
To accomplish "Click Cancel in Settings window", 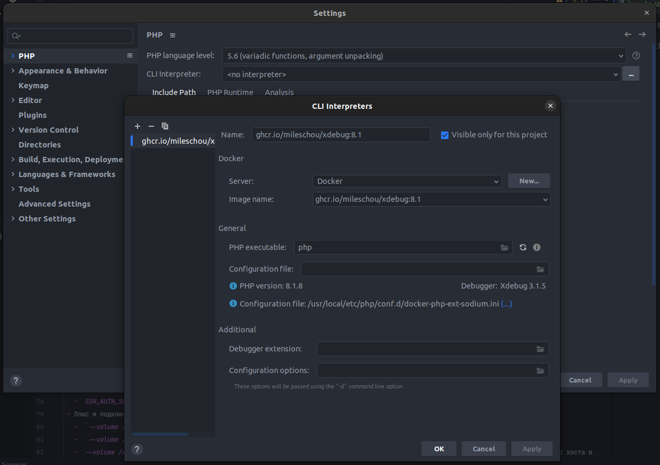I will coord(580,380).
